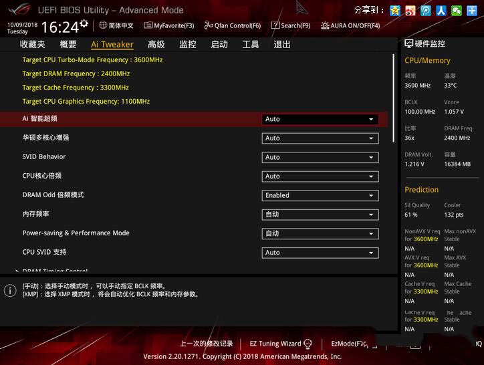Toggle AURA ON/OFF(F4)
Screen dimensions: 484x365
coord(350,25)
